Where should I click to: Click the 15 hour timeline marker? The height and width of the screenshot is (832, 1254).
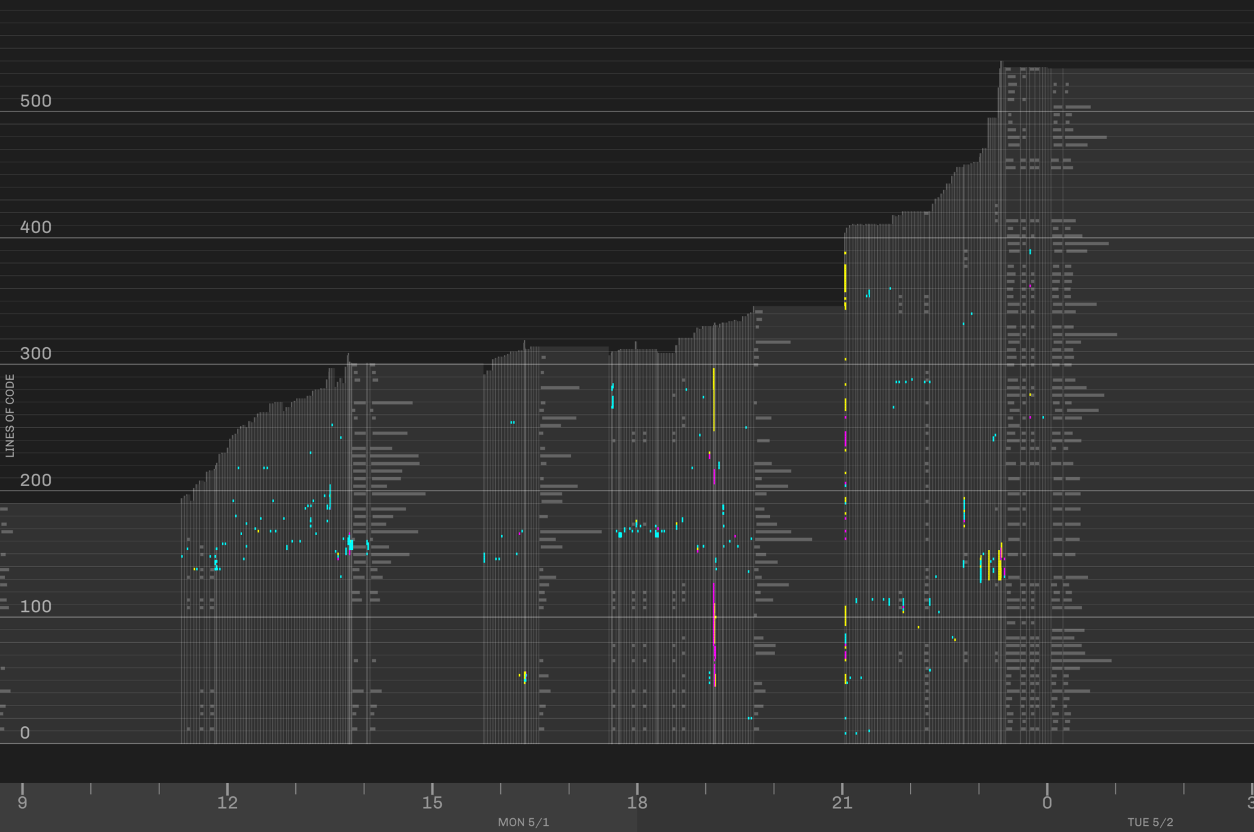pyautogui.click(x=433, y=803)
